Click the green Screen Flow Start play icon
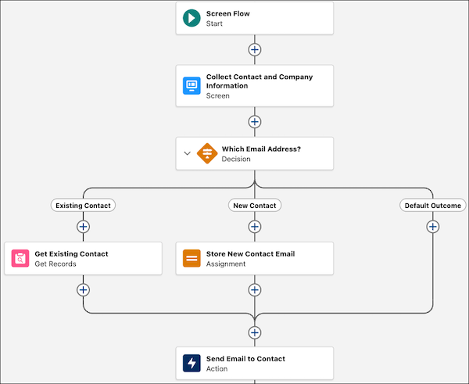Image resolution: width=469 pixels, height=384 pixels. click(192, 18)
